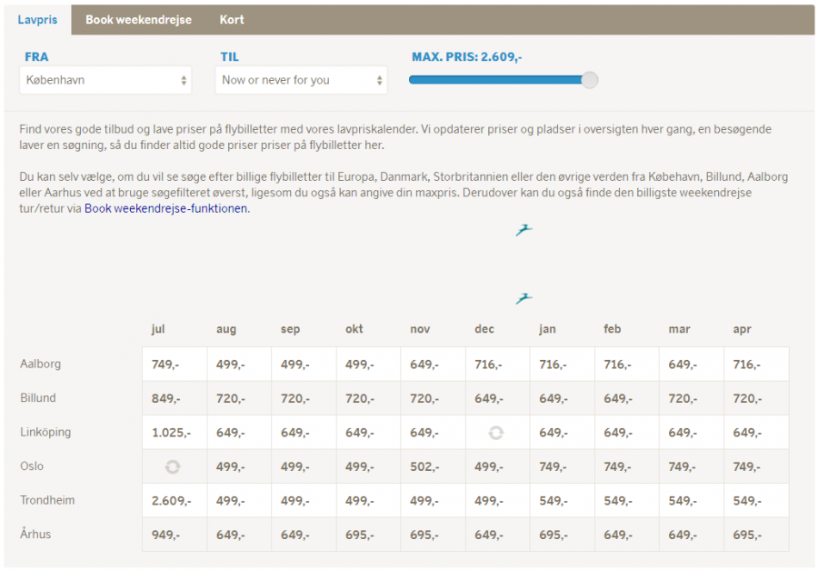
Task: Click the loading spinner in Linköping's December cell
Action: click(495, 433)
